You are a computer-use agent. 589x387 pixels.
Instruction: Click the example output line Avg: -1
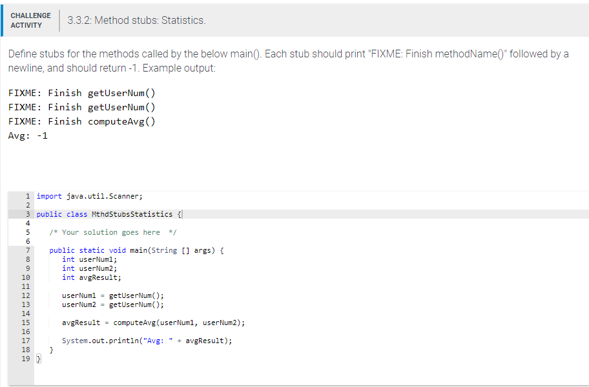pos(26,135)
